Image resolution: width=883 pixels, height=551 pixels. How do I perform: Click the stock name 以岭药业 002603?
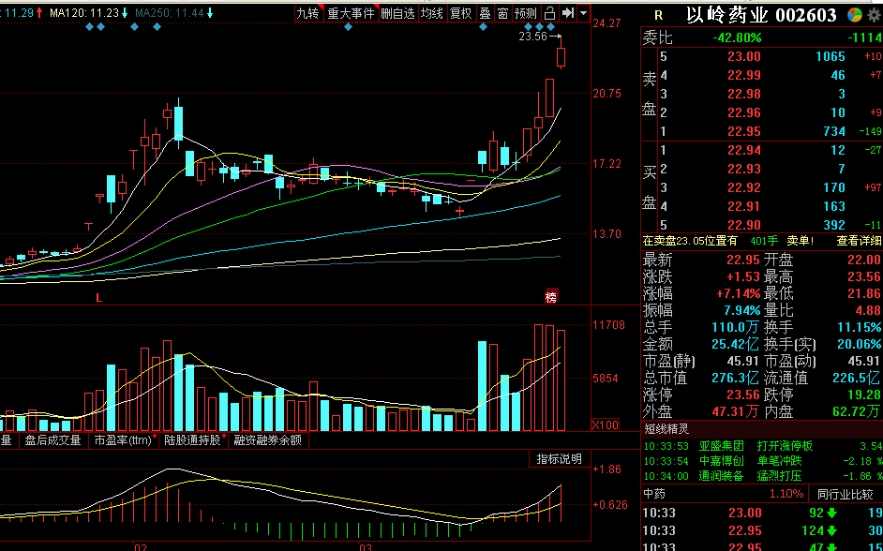(761, 15)
